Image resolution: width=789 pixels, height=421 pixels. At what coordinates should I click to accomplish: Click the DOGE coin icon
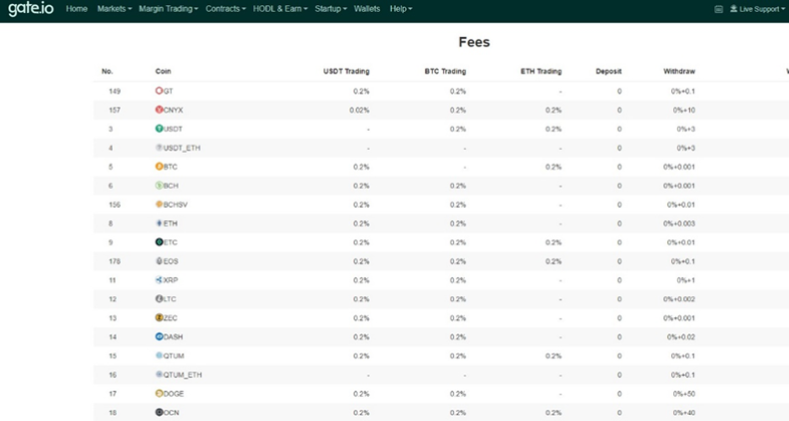(x=159, y=393)
